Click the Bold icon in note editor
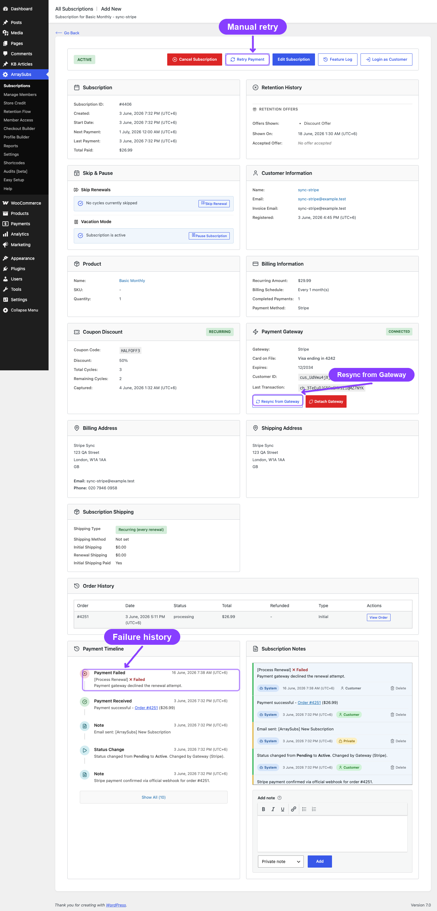437x911 pixels. (263, 809)
